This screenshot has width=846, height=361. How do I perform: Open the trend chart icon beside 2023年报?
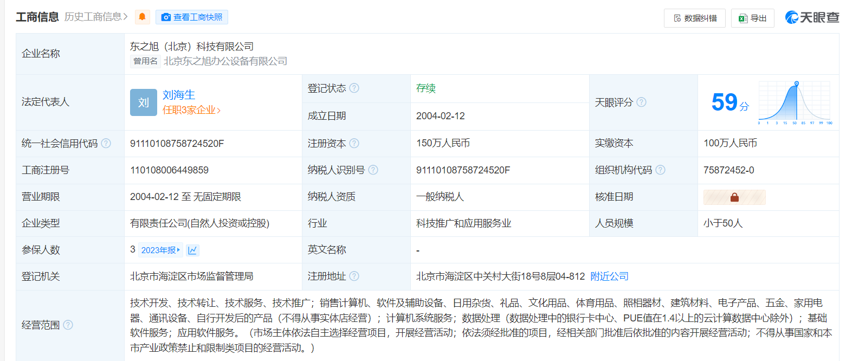192,250
